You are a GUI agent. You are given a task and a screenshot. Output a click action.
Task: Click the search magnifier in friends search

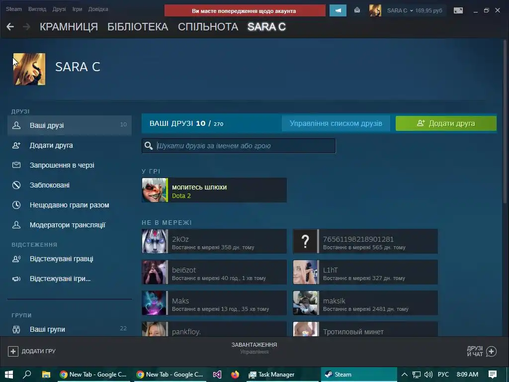coord(149,146)
